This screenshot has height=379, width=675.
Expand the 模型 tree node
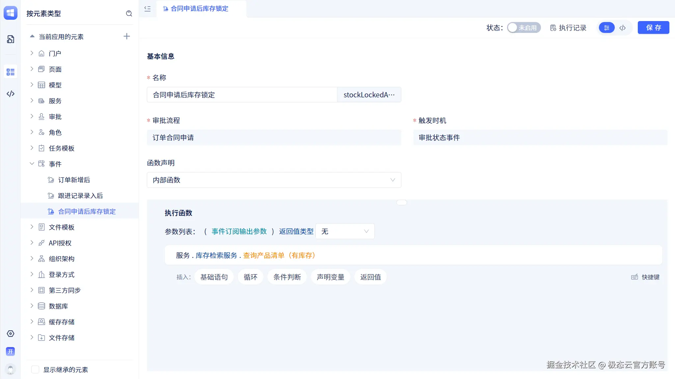tap(32, 85)
